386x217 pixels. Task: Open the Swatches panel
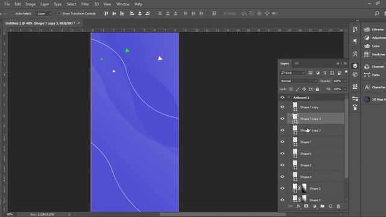[x=375, y=54]
